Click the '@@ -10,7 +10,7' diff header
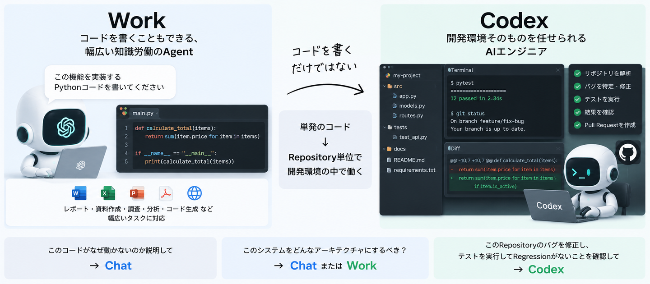This screenshot has height=284, width=650. pos(504,160)
